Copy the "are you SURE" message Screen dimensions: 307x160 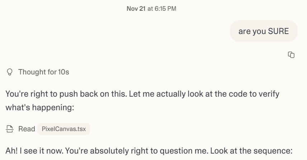pyautogui.click(x=291, y=55)
